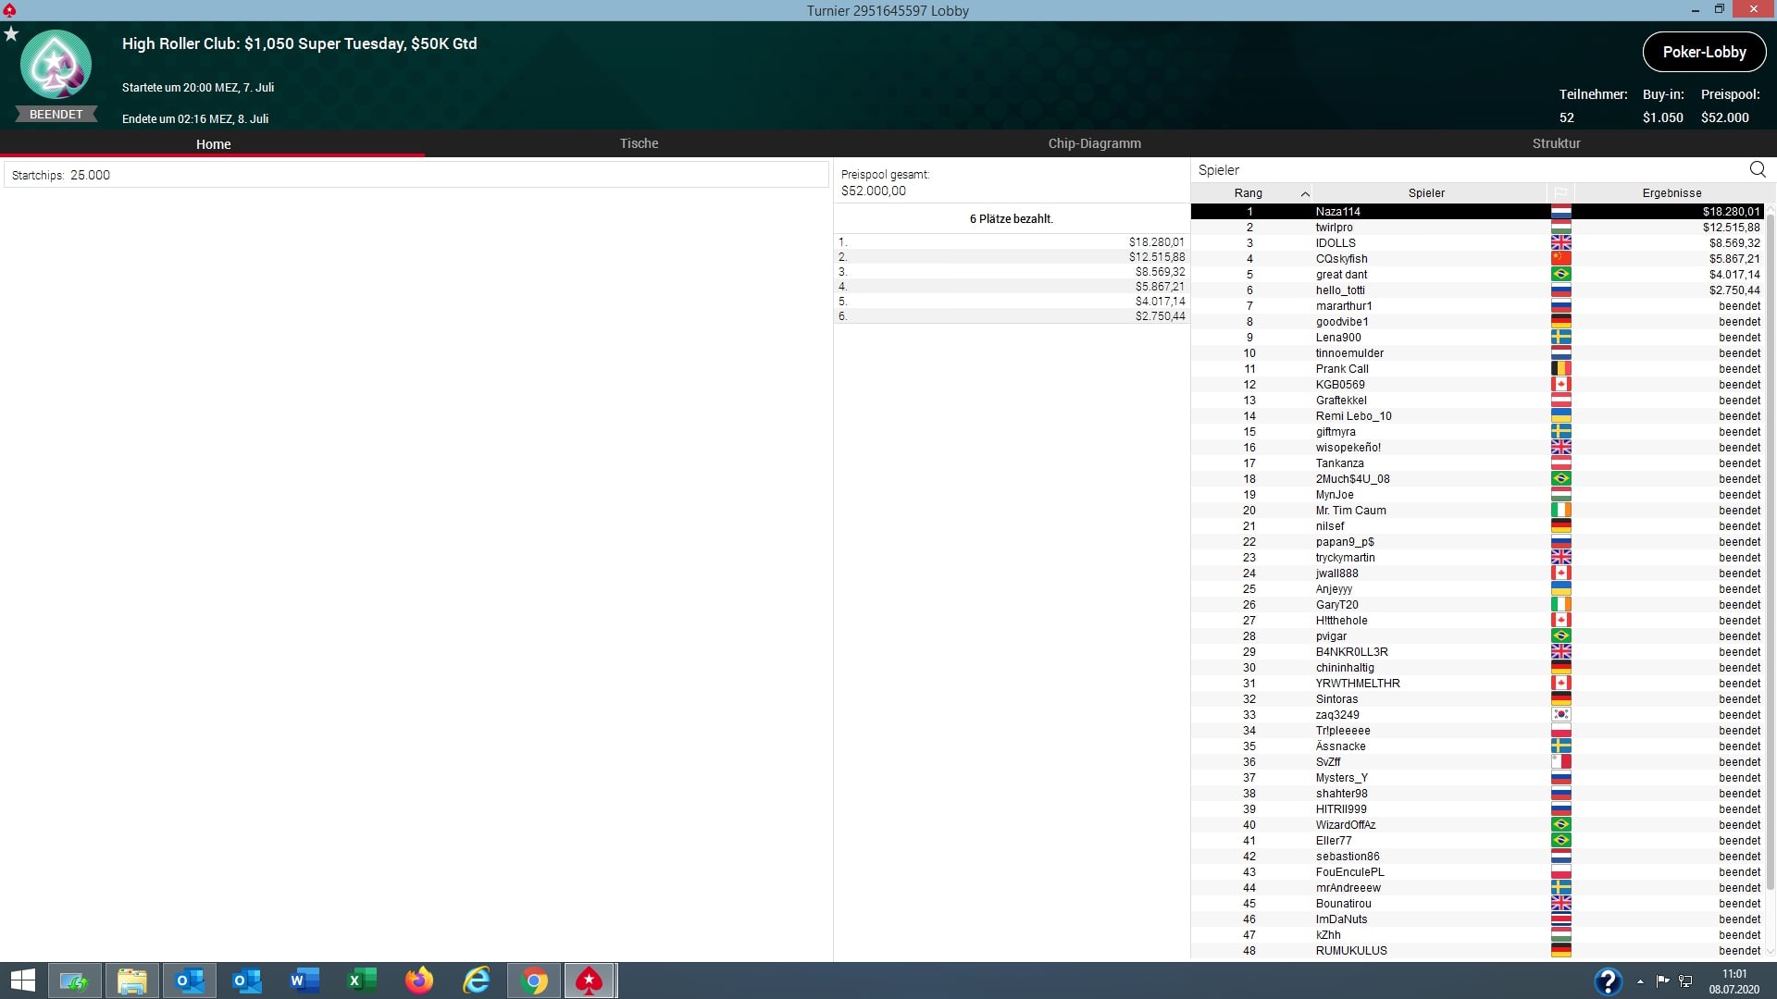Toggle Rang column sort arrow

1304,193
